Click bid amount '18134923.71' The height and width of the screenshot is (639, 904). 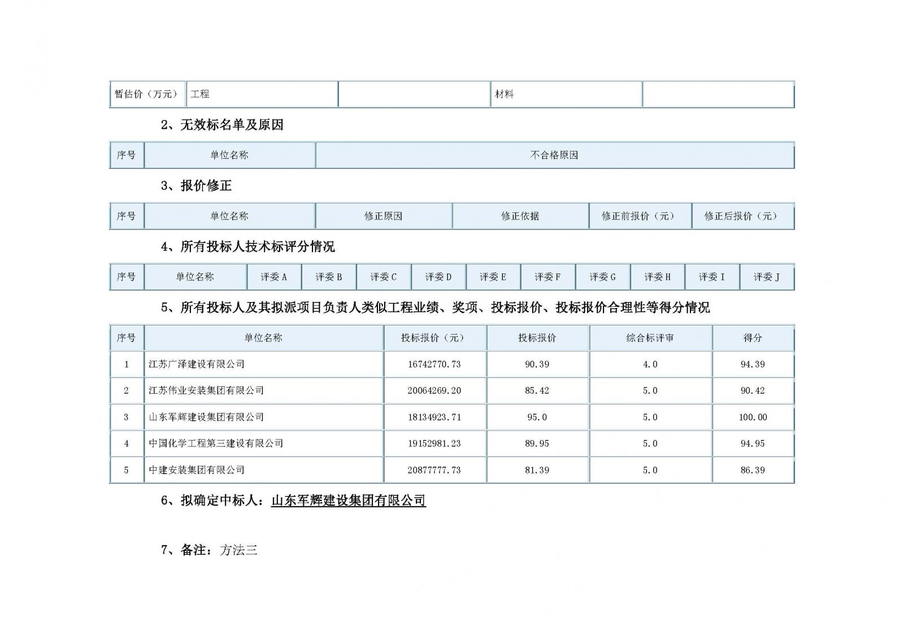(434, 417)
